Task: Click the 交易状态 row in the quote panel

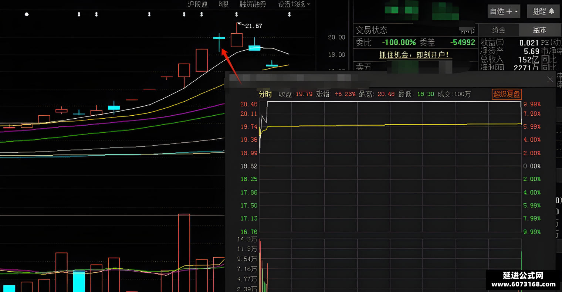Action: coord(415,30)
